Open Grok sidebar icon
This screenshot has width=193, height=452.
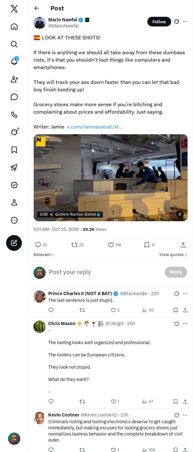14,132
